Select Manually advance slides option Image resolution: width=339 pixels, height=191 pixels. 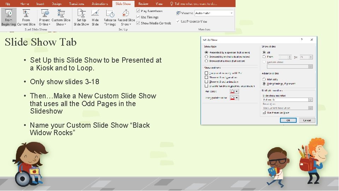(x=264, y=79)
